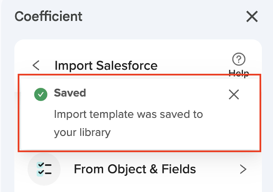
Task: Click 'your library' text in the toast
Action: coord(82,132)
